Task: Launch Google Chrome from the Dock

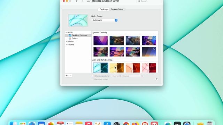Action: click(x=126, y=124)
